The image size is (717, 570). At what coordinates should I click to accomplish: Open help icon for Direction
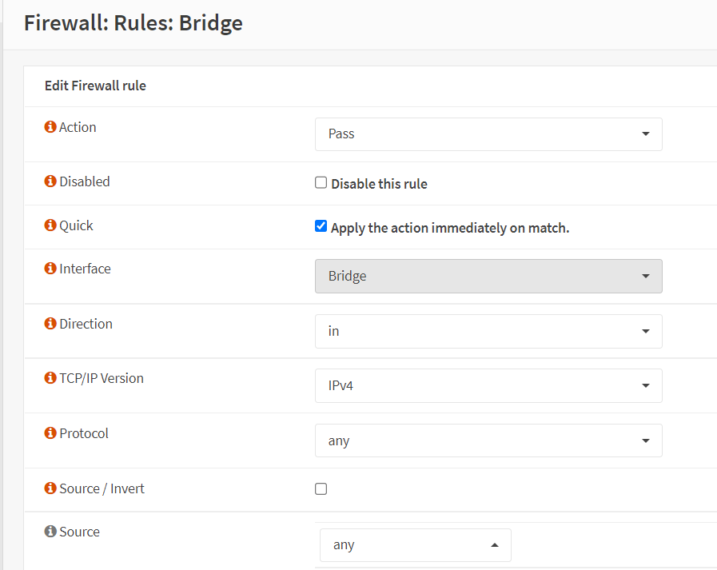pyautogui.click(x=50, y=324)
